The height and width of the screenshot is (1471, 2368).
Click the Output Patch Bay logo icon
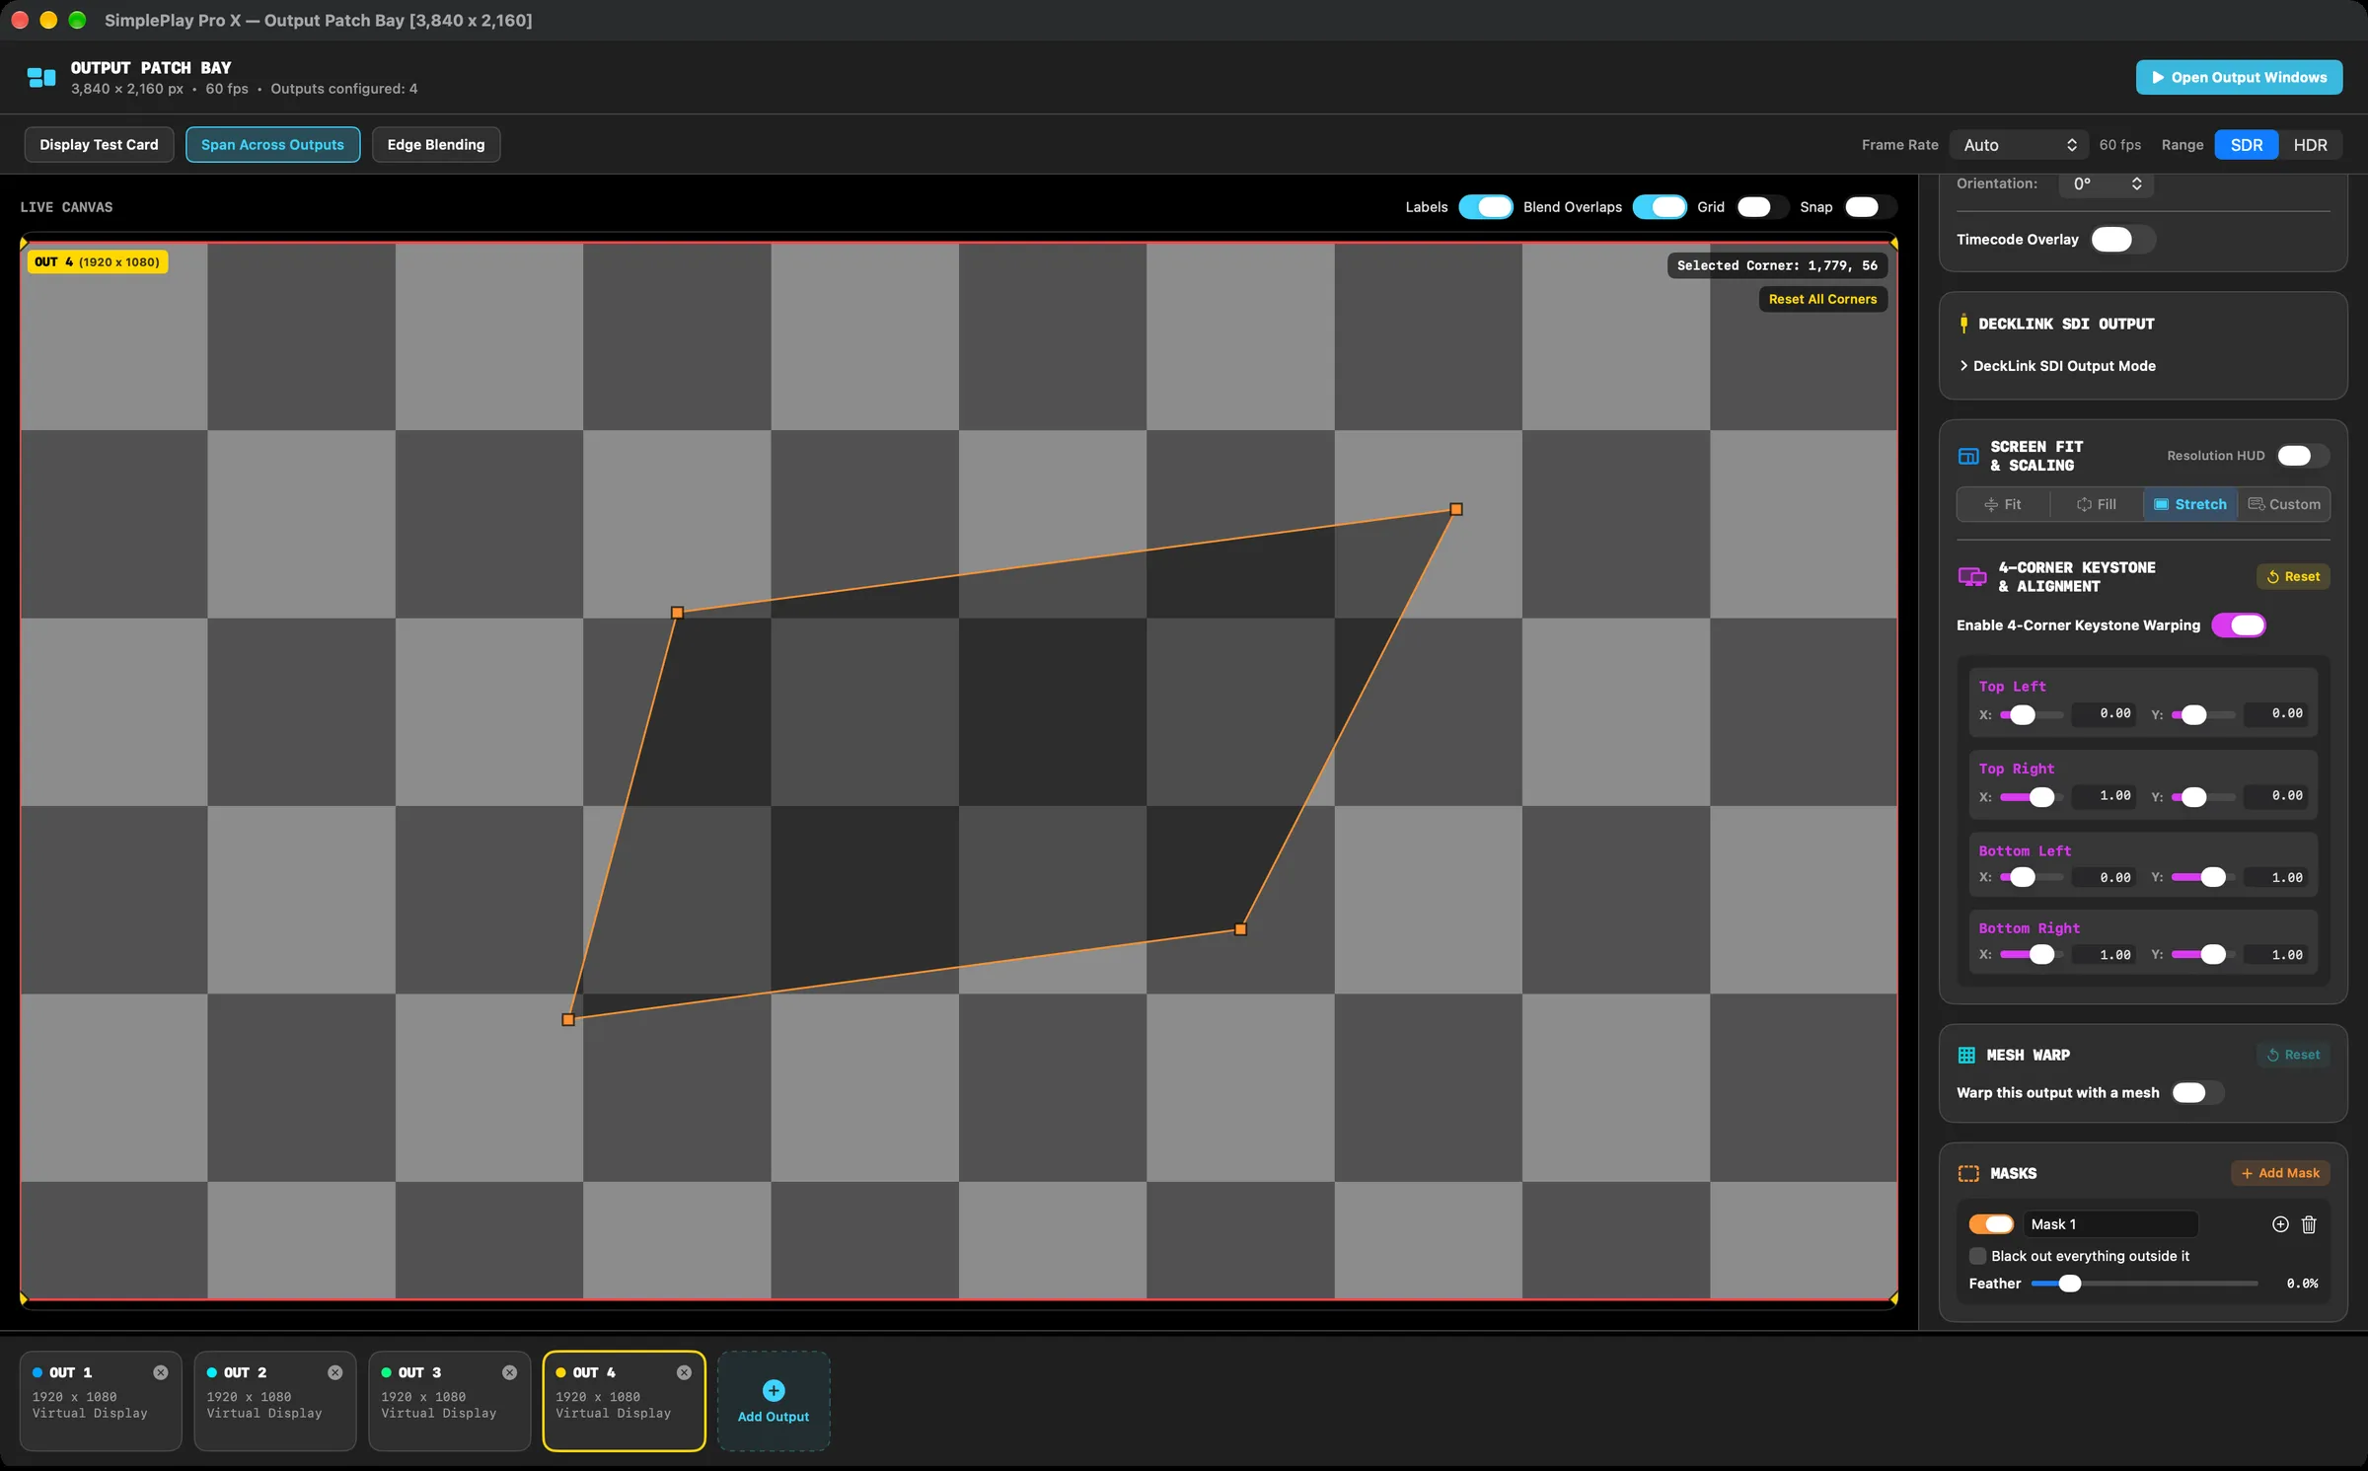(41, 77)
